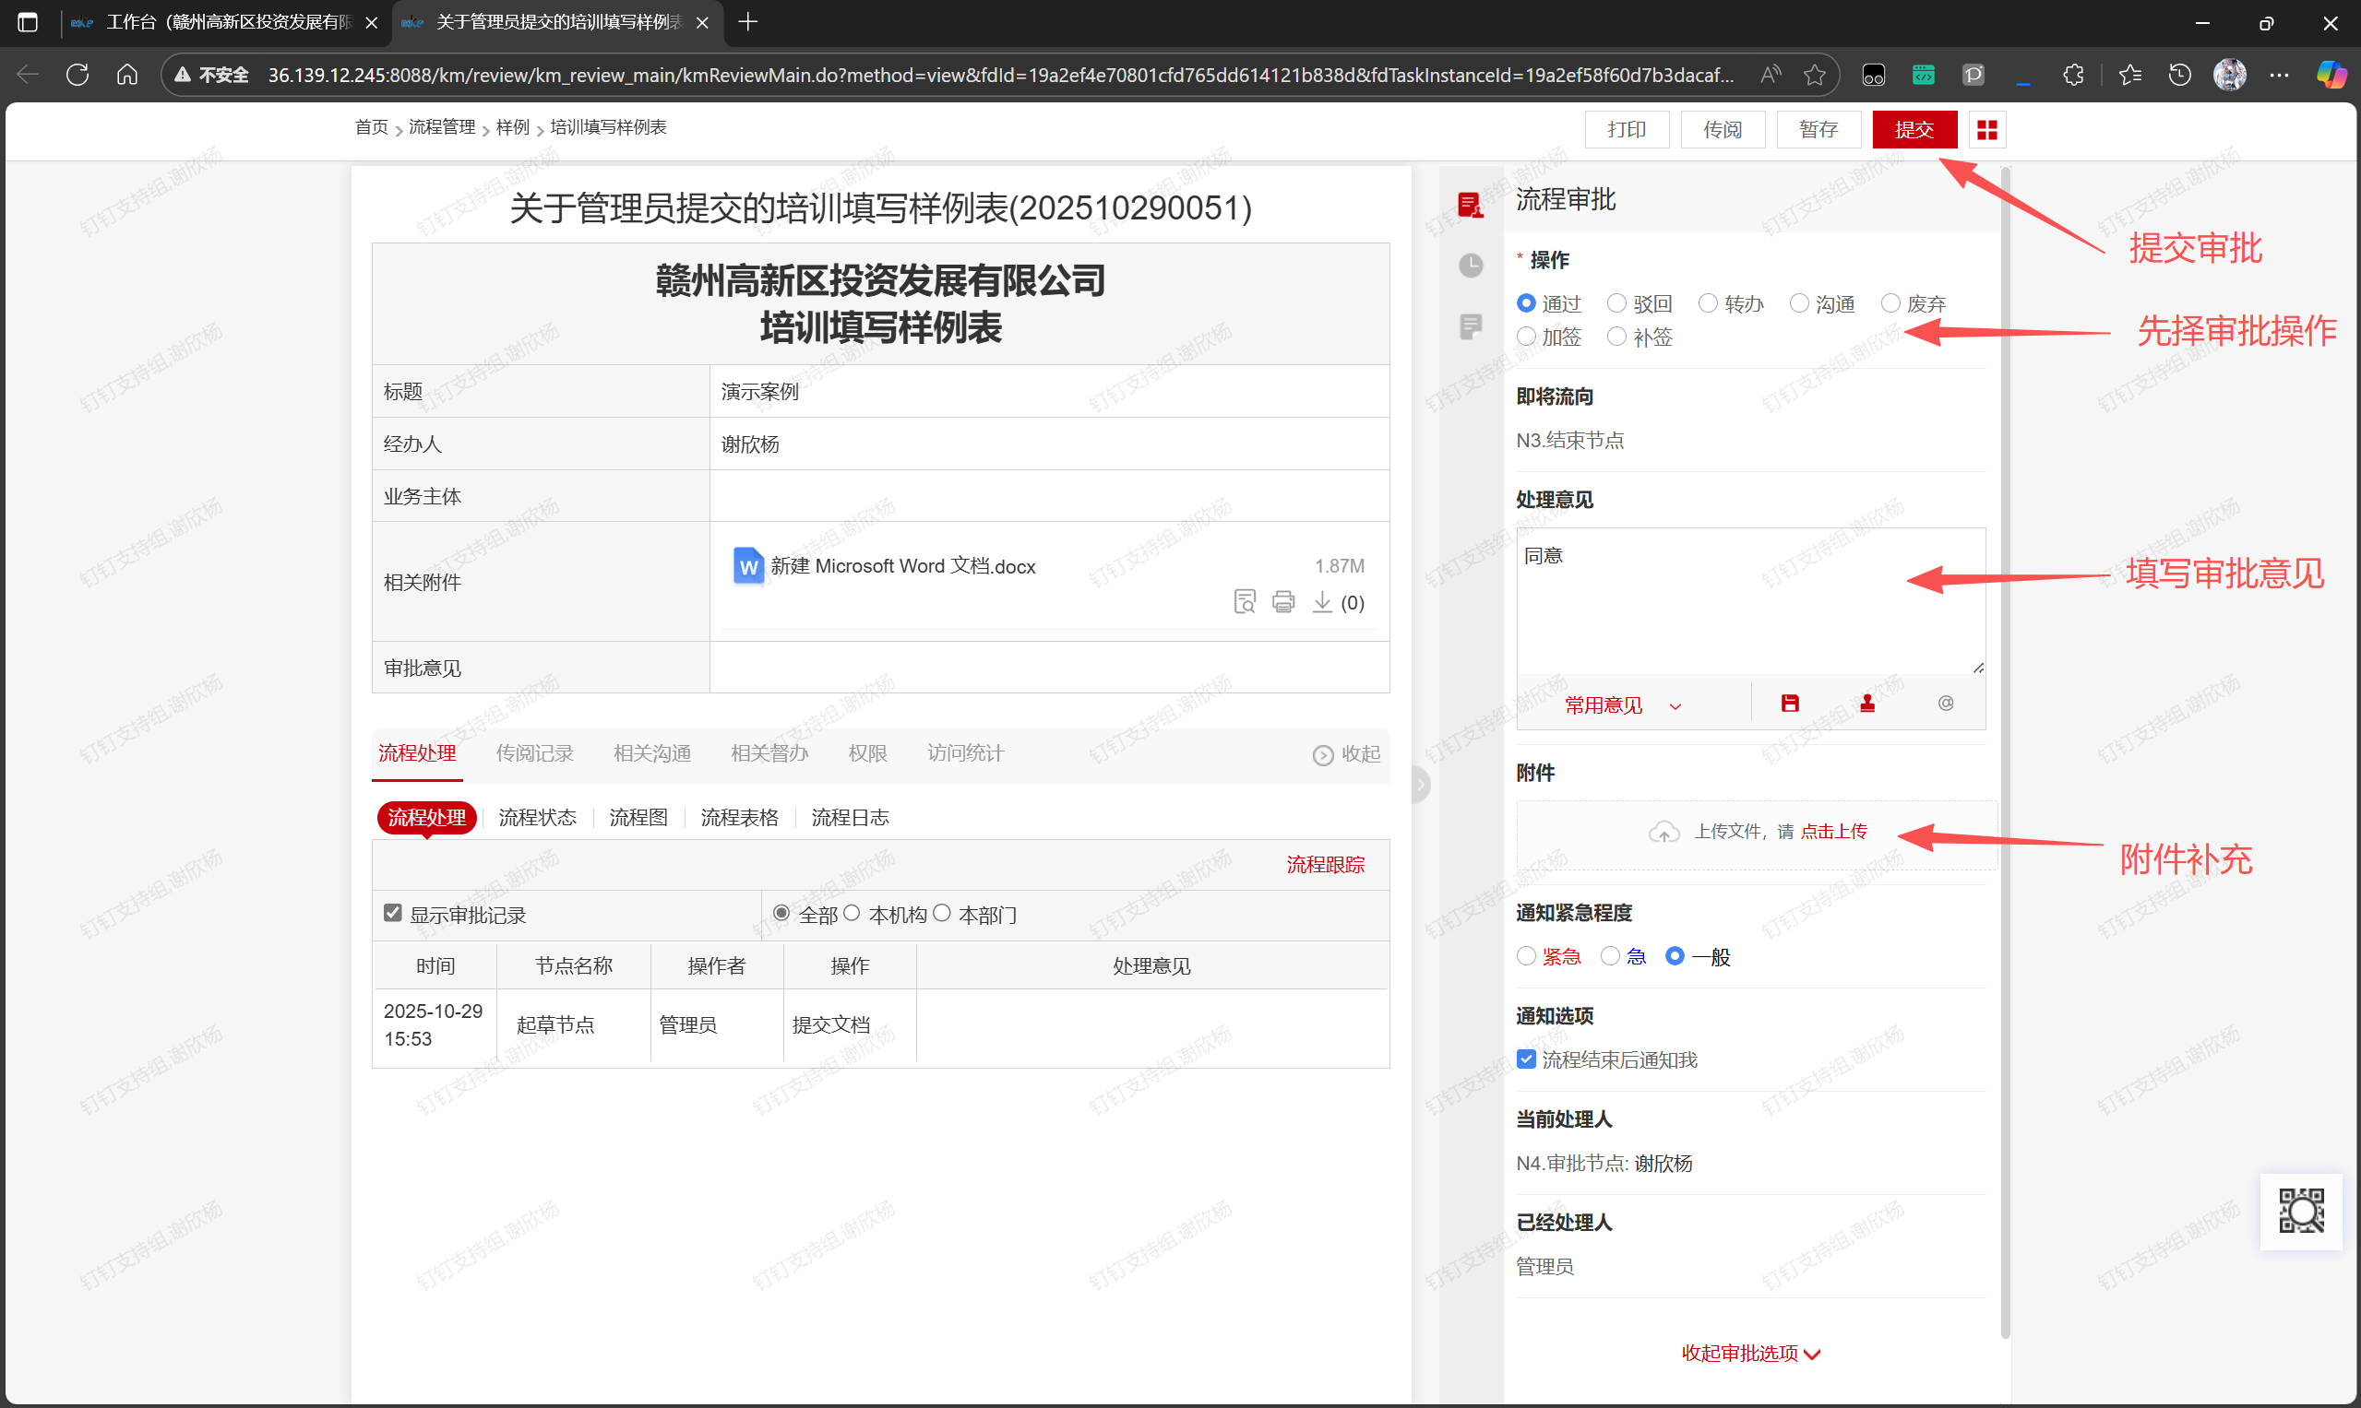This screenshot has height=1408, width=2361.
Task: Switch to 传阅记录 tab
Action: pyautogui.click(x=534, y=753)
